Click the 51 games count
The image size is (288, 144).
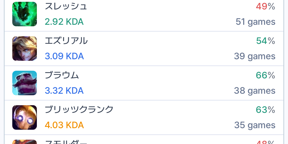[255, 22]
